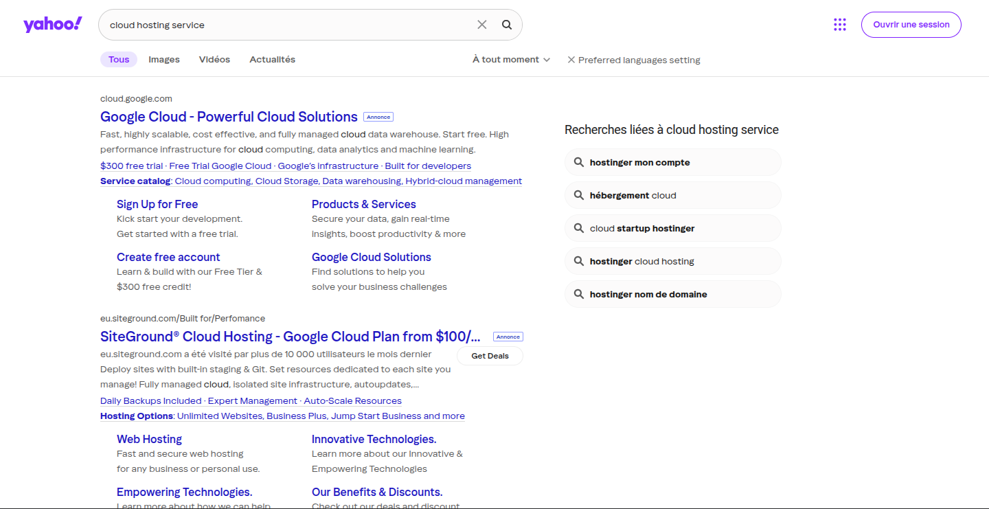989x509 pixels.
Task: Click magnifier icon beside hébergement cloud
Action: (x=578, y=195)
